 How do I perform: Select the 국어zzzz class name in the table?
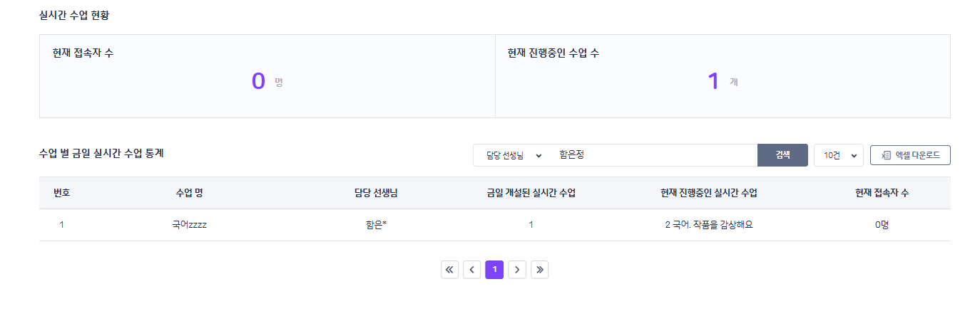pos(189,225)
